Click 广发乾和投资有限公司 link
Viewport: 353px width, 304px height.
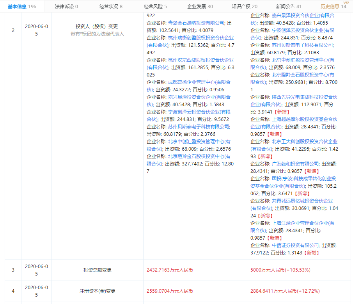click(x=295, y=164)
